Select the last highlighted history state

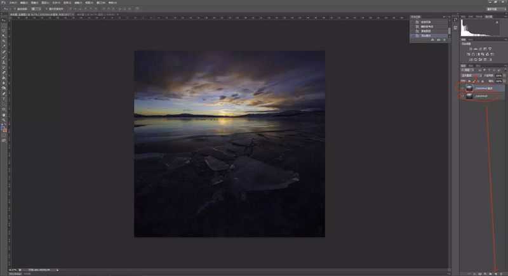click(x=429, y=36)
